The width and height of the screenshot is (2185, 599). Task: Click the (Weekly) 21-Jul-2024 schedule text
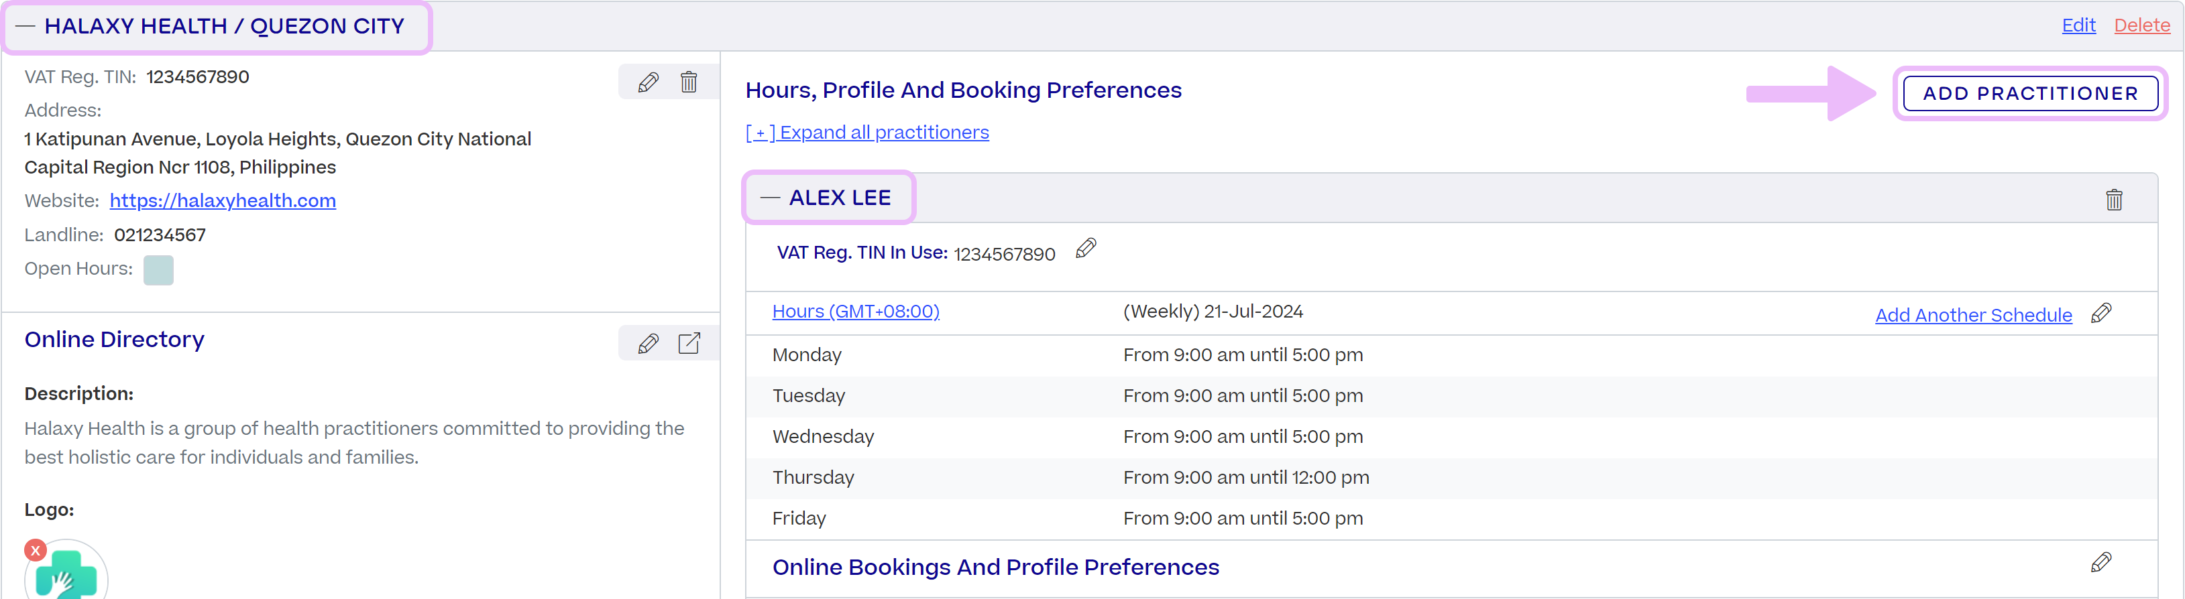click(x=1213, y=311)
